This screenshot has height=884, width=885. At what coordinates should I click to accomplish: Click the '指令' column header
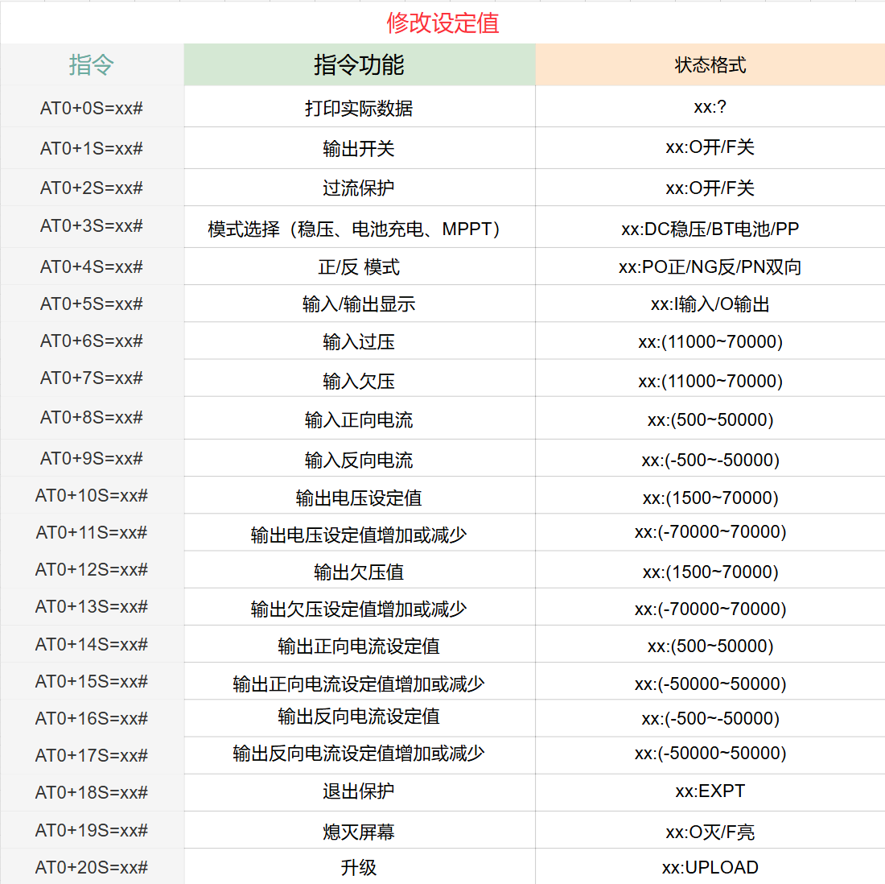point(92,64)
